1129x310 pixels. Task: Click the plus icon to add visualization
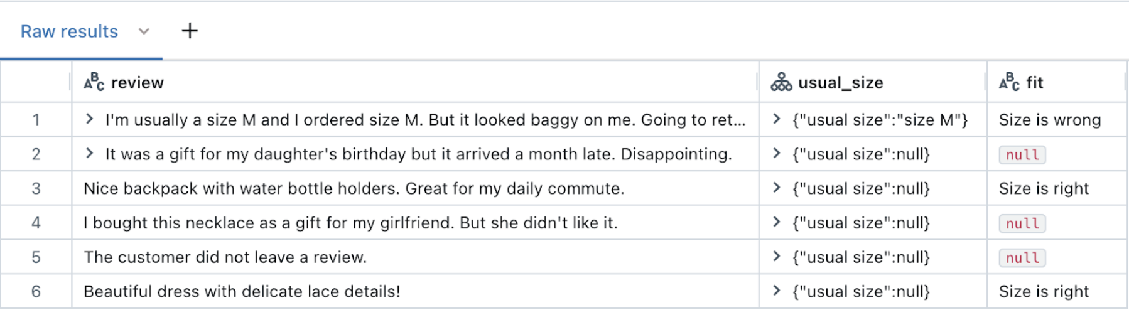(x=190, y=31)
